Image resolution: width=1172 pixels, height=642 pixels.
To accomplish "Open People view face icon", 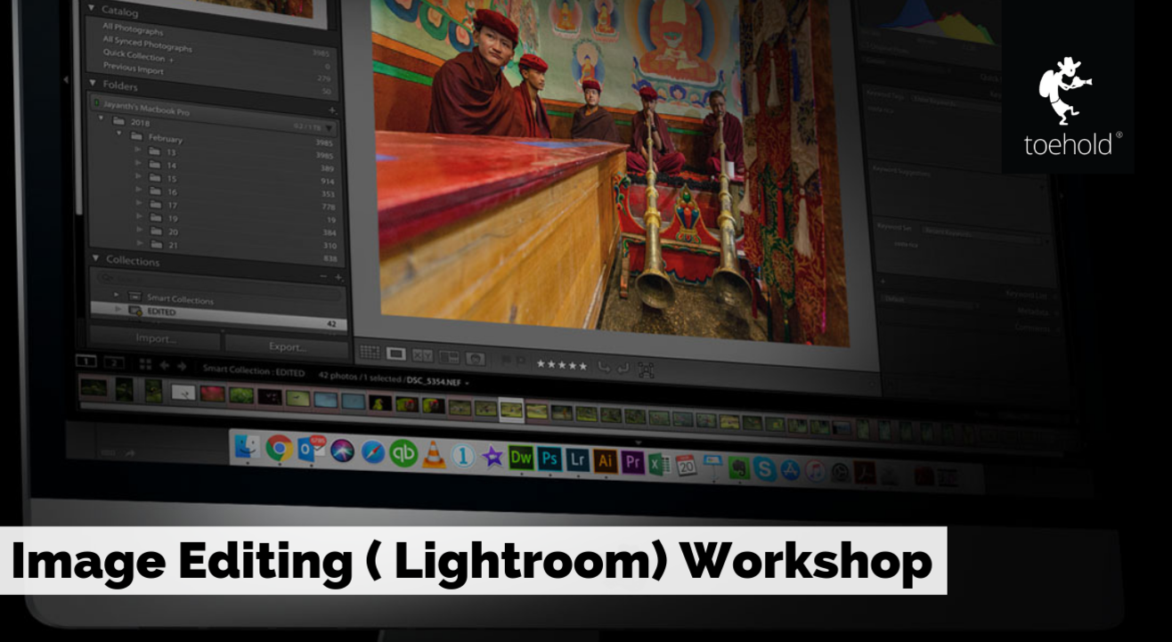I will pyautogui.click(x=476, y=359).
